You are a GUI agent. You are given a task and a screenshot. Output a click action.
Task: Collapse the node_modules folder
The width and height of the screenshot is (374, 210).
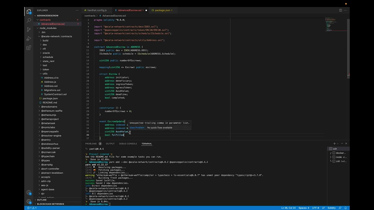click(48, 28)
